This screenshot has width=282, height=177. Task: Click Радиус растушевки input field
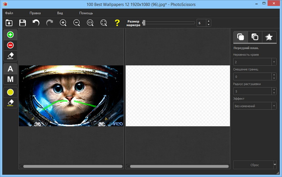[252, 91]
